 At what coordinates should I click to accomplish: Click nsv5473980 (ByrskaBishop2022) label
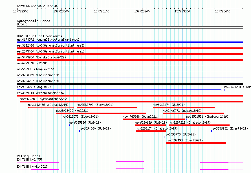pos(41,57)
